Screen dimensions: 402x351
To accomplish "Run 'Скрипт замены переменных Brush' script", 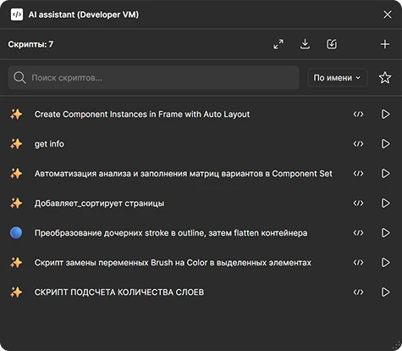I will (385, 263).
